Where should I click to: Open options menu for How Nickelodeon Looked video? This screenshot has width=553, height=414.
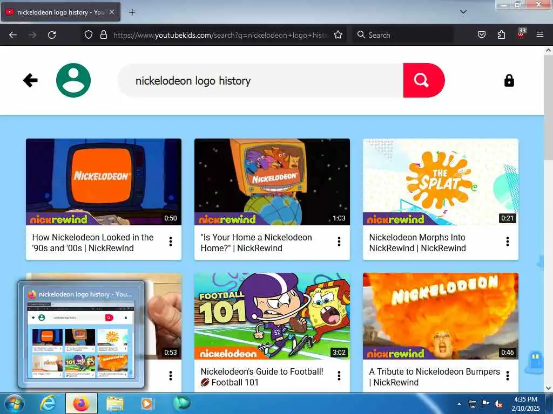pyautogui.click(x=170, y=241)
